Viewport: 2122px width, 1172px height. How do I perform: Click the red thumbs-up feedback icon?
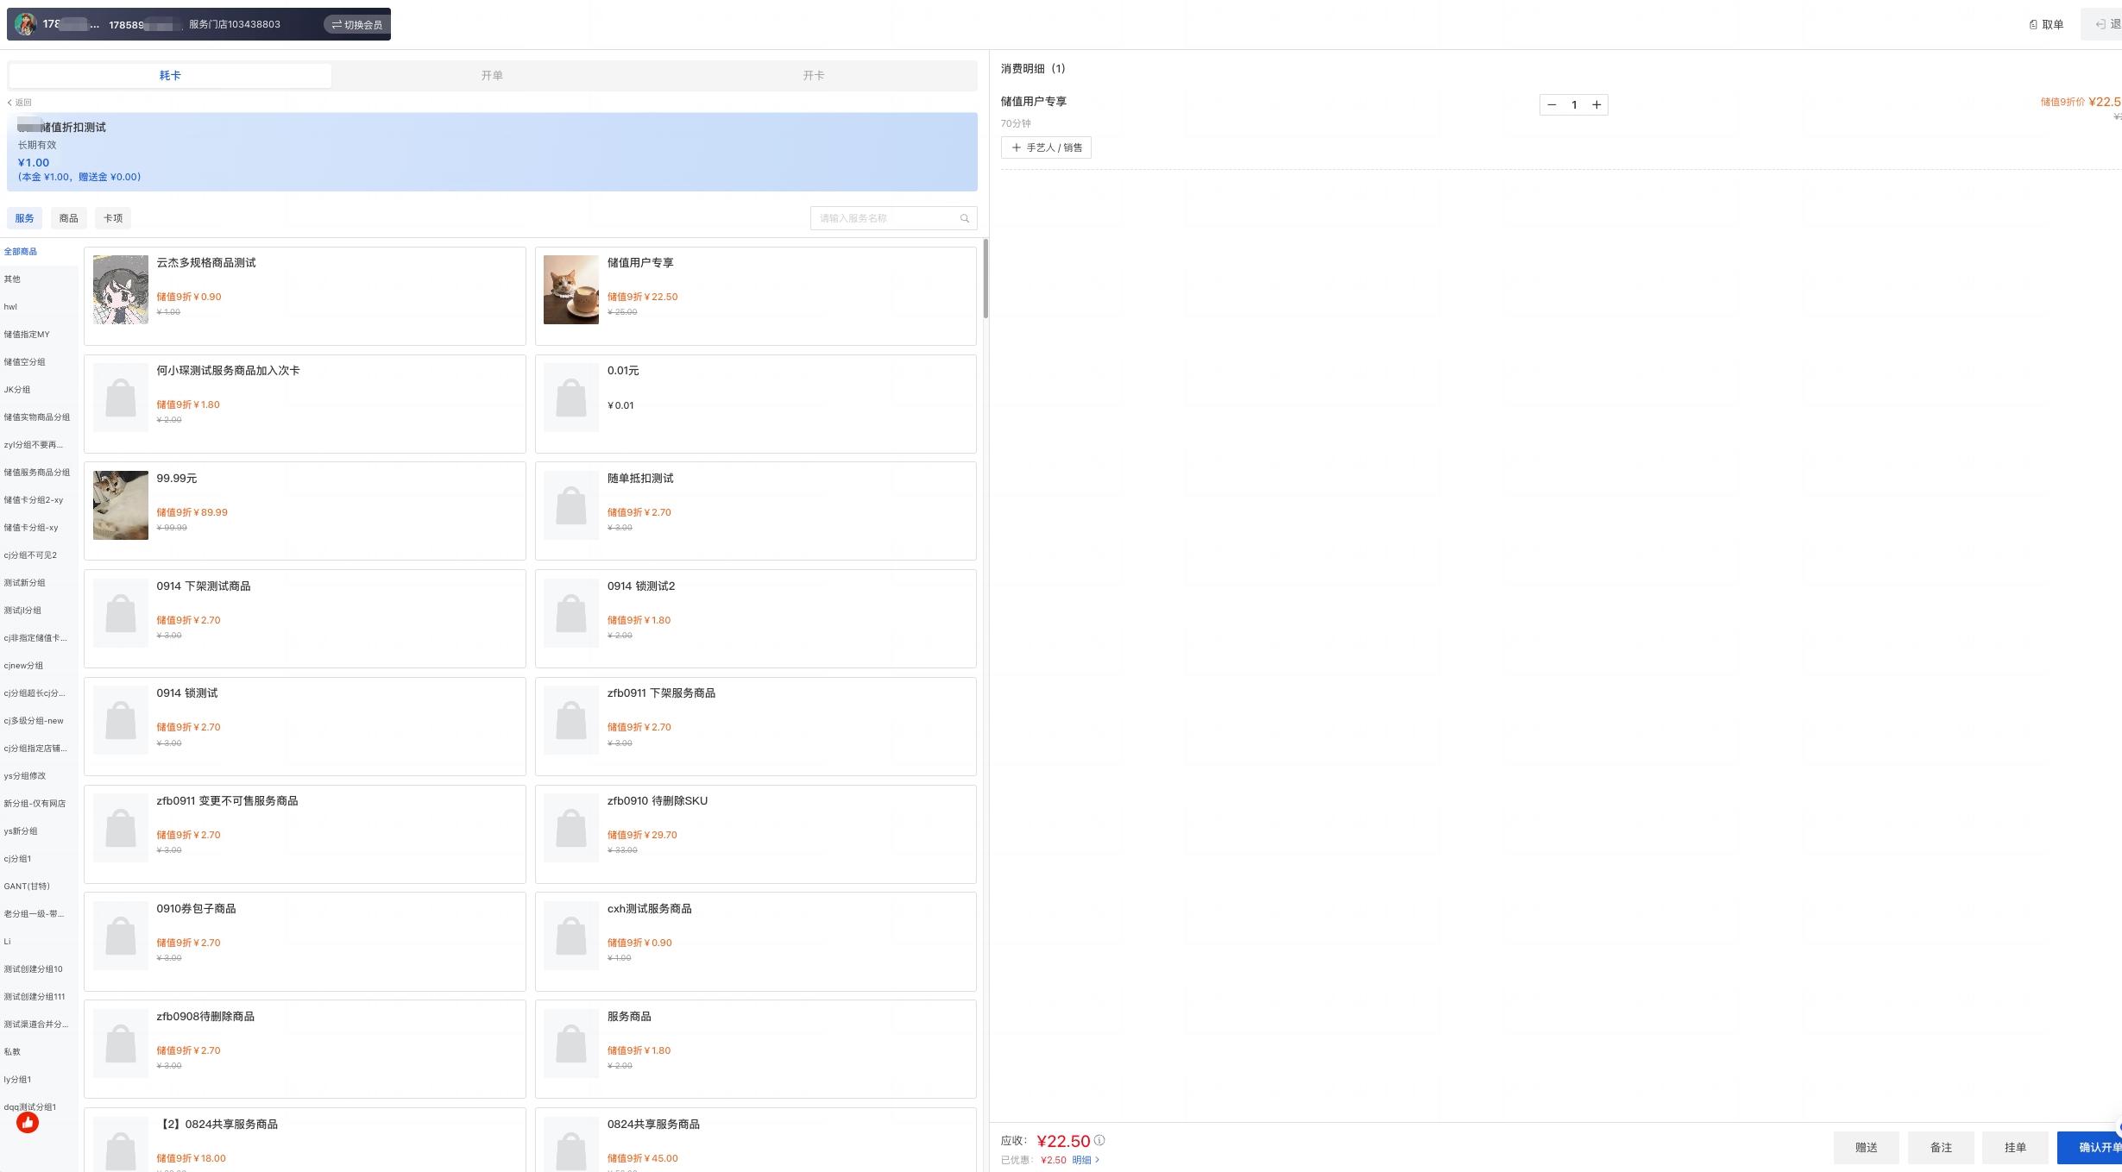(x=28, y=1123)
